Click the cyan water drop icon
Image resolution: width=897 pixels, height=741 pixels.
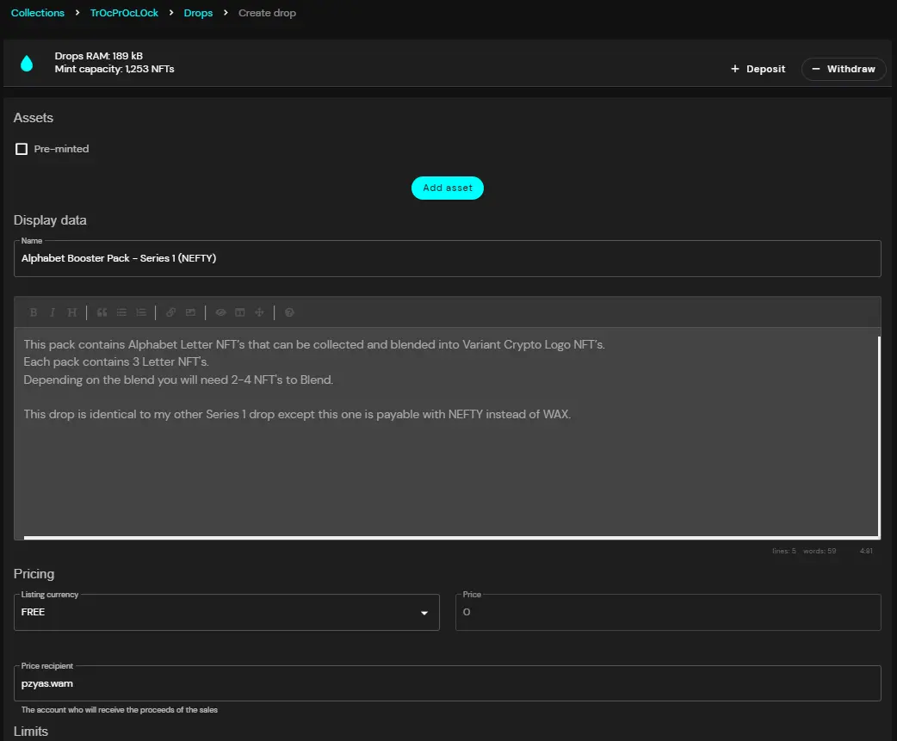coord(27,63)
